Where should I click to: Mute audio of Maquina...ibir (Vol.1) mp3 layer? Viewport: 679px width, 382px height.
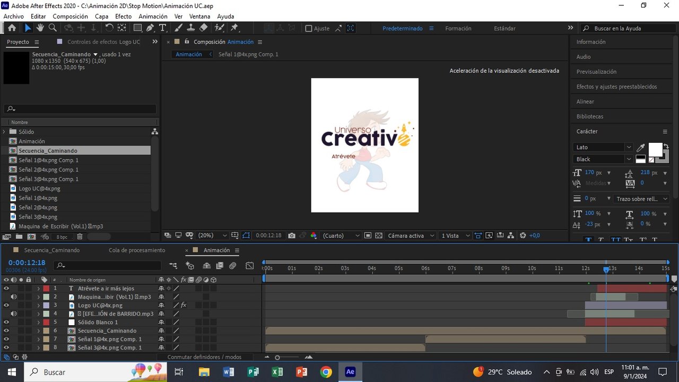pos(13,297)
